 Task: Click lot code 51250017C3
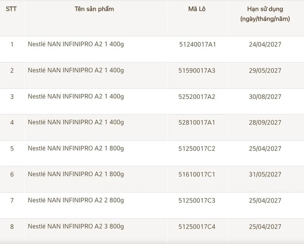(197, 201)
